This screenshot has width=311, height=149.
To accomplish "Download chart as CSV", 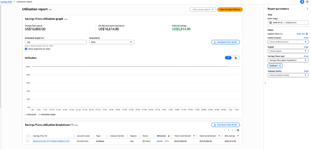I will point(225,42).
